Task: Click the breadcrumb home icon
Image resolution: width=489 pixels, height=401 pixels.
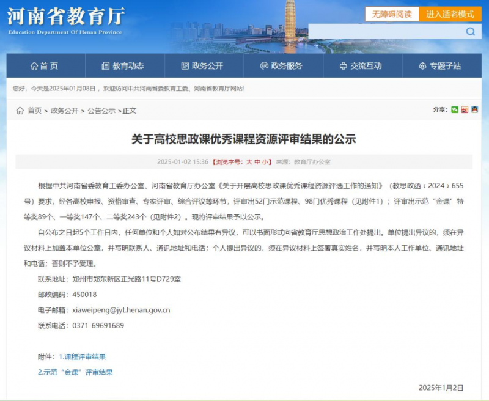Action: pos(20,111)
